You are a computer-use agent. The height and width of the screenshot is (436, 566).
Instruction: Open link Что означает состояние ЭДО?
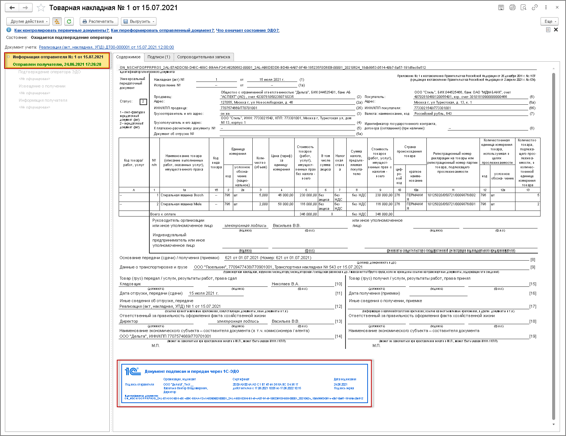tap(247, 30)
